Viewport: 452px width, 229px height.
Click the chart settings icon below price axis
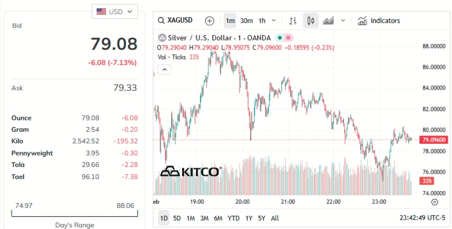click(434, 202)
